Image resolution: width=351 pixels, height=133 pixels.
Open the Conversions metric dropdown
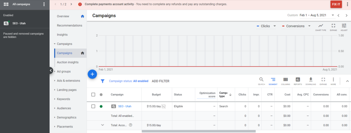click(x=296, y=26)
